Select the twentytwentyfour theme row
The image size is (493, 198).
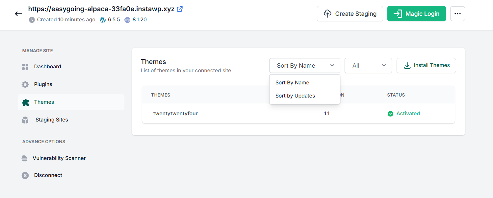point(298,114)
